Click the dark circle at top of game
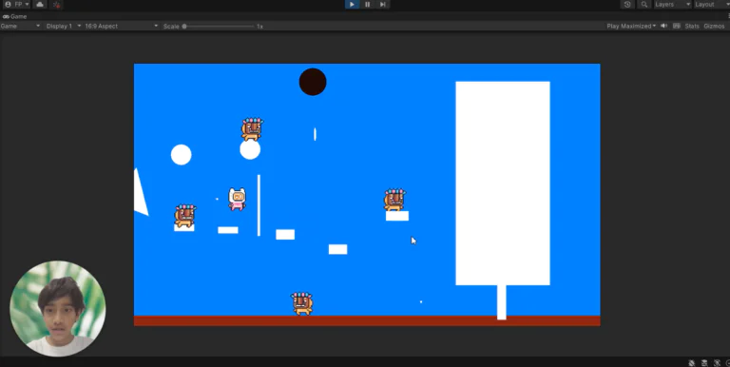The width and height of the screenshot is (730, 367). point(313,82)
